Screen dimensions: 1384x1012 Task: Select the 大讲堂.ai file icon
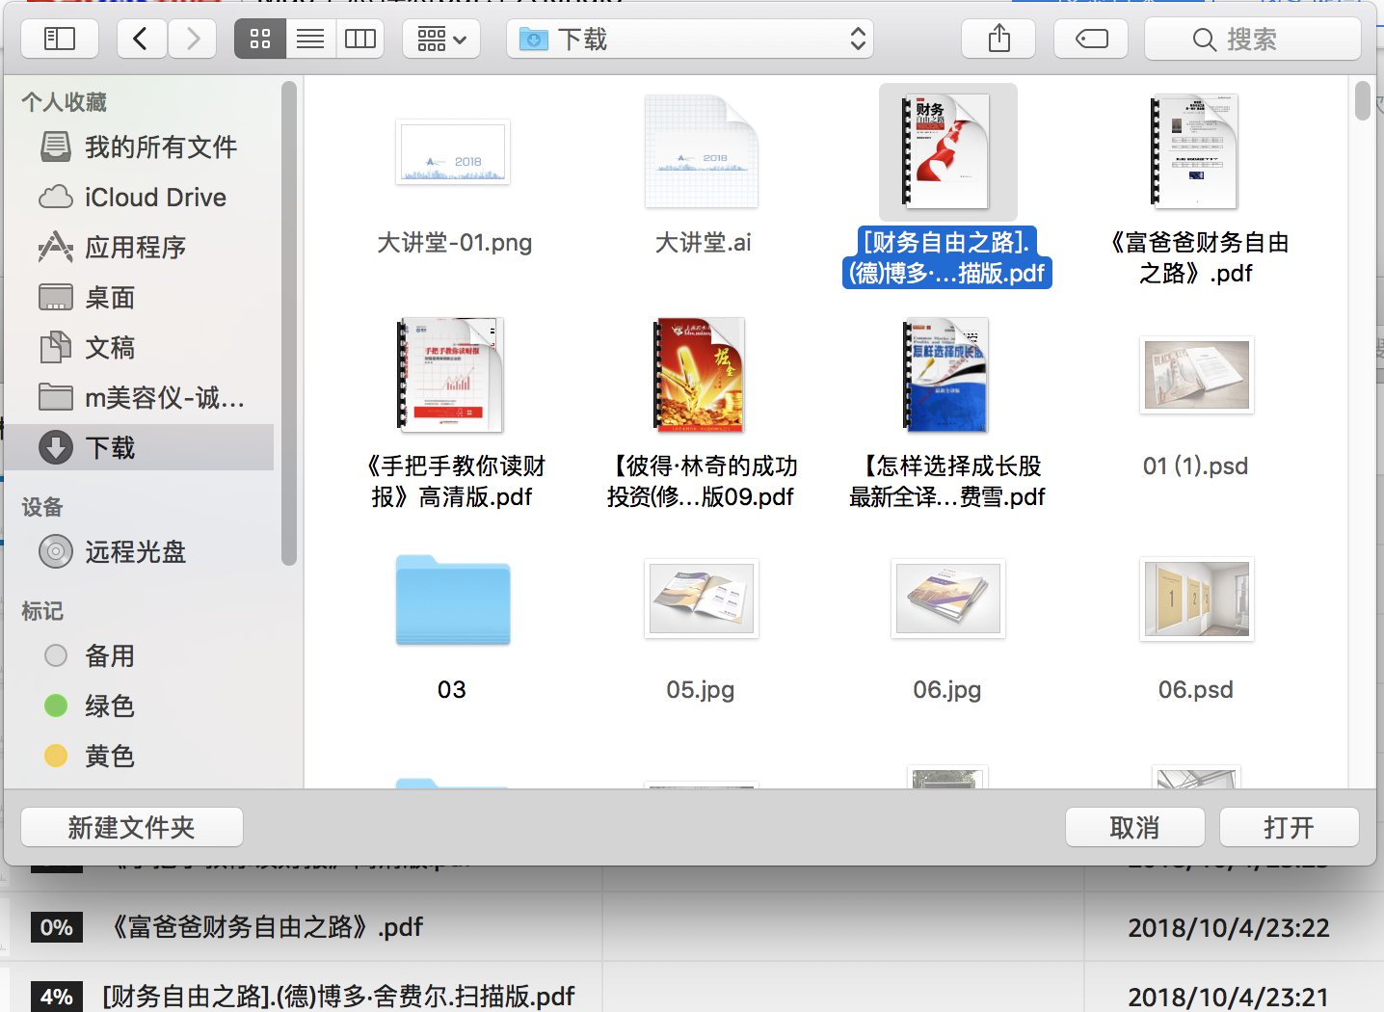[702, 151]
